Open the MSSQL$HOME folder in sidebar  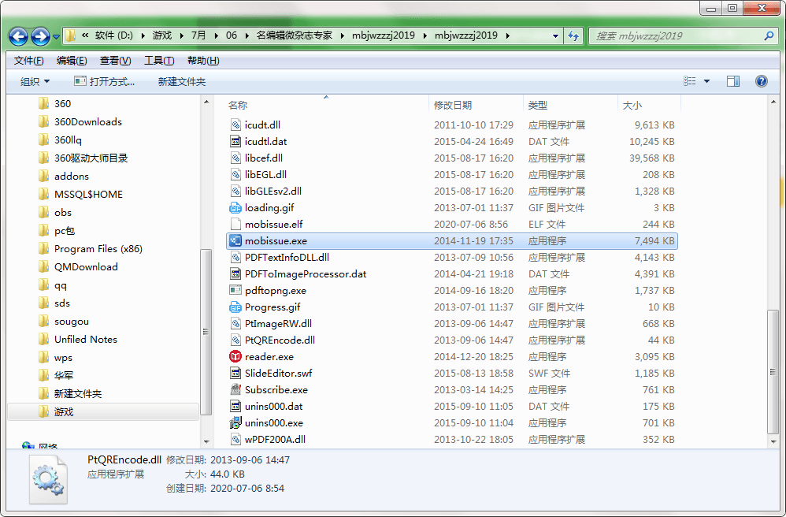(x=88, y=194)
